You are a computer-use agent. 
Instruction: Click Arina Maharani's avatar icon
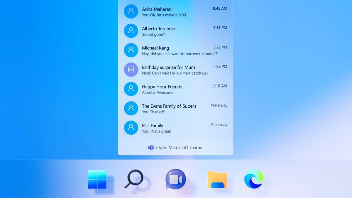click(131, 11)
